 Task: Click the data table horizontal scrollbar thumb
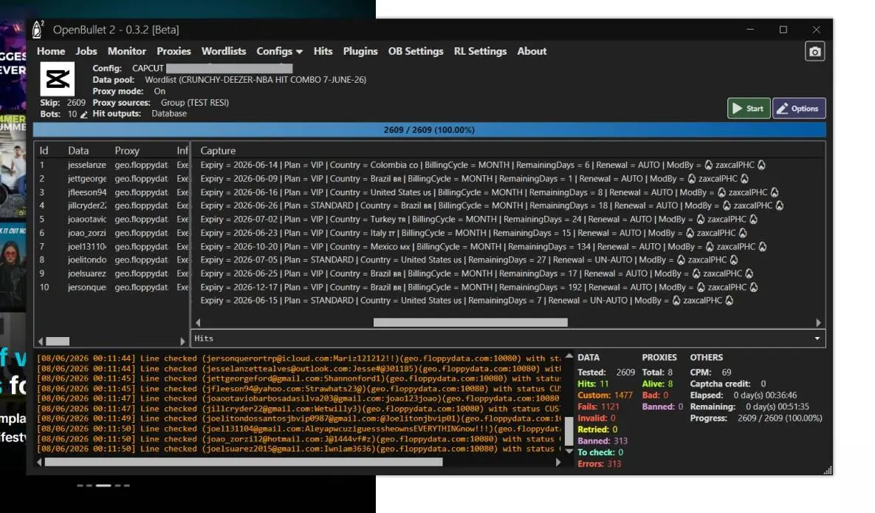pos(58,341)
